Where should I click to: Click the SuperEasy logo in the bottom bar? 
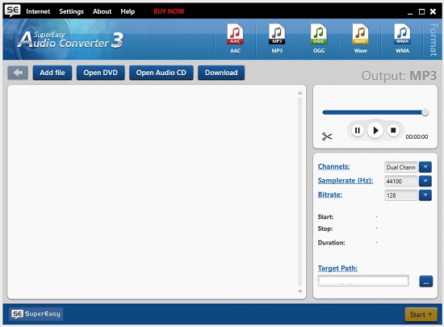(x=36, y=314)
